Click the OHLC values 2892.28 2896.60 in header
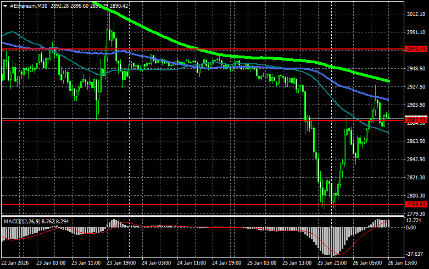429x269 pixels. point(70,6)
